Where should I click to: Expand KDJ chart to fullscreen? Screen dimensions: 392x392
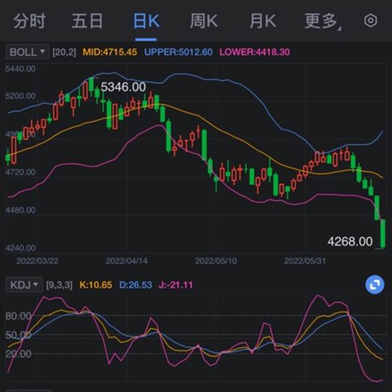pyautogui.click(x=375, y=284)
